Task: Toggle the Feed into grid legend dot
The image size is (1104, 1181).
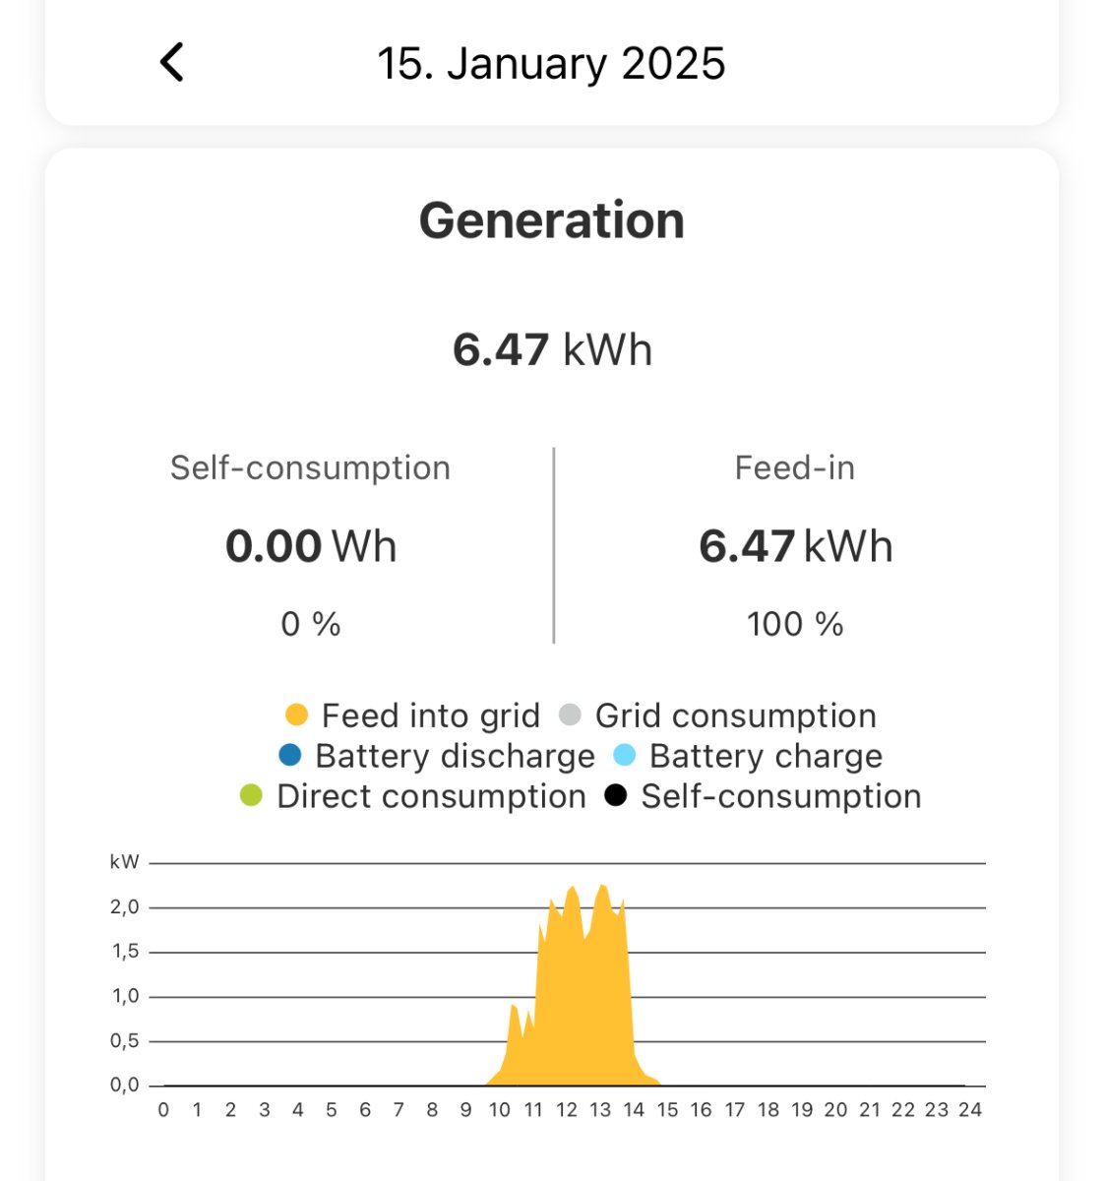Action: coord(296,715)
